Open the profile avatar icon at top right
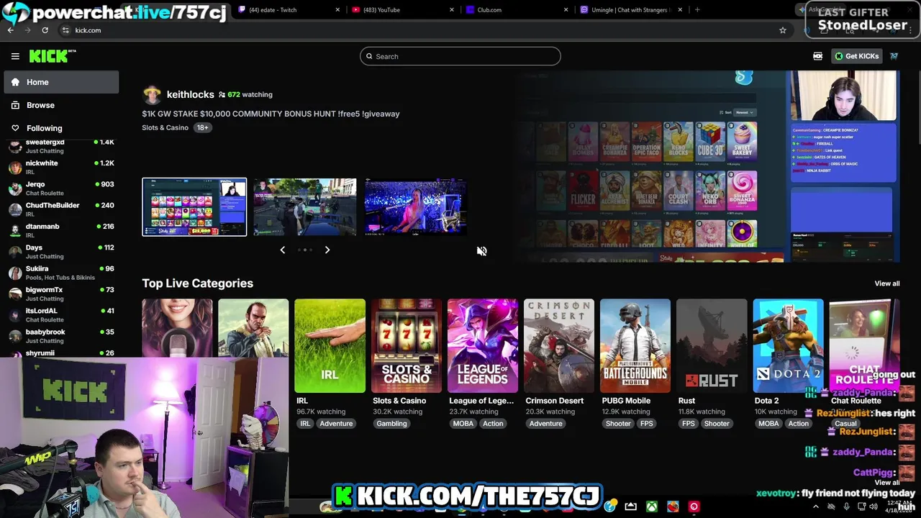This screenshot has height=518, width=921. tap(894, 56)
